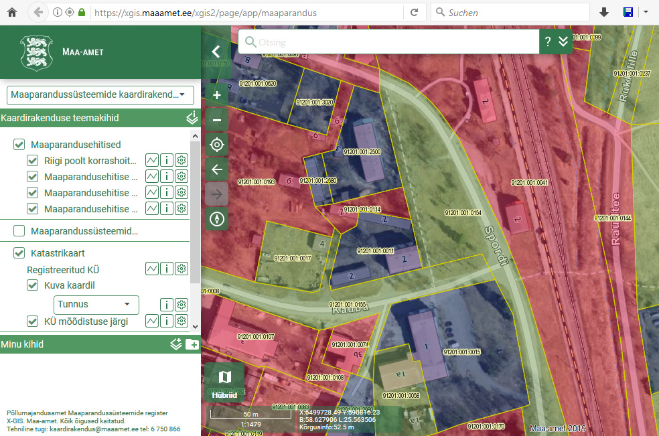This screenshot has height=436, width=659.
Task: Zoom out the map with minus button
Action: point(216,120)
